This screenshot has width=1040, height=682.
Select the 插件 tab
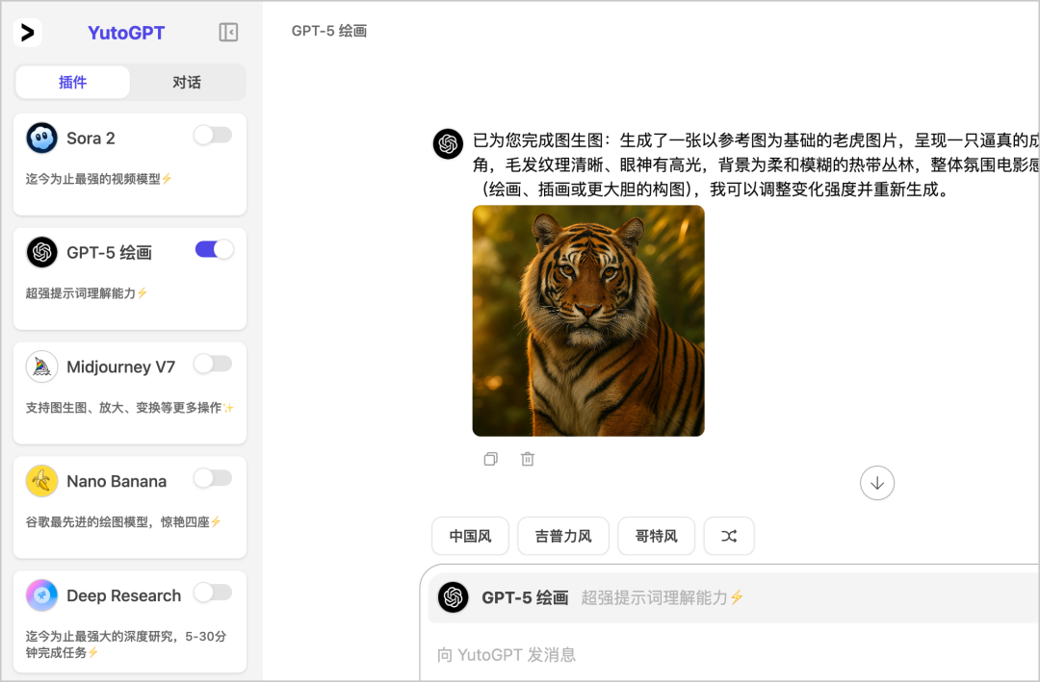pyautogui.click(x=73, y=82)
